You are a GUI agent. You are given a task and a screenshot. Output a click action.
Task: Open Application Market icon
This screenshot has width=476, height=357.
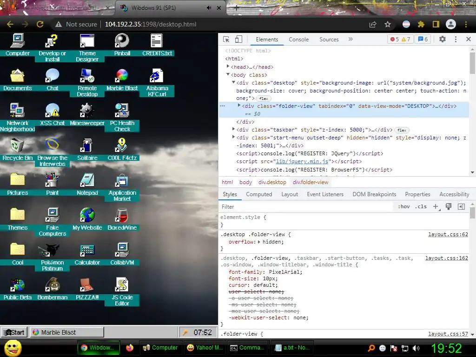click(122, 187)
